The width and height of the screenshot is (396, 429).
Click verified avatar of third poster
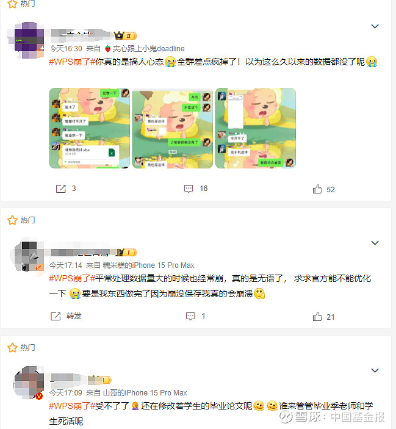[x=29, y=383]
